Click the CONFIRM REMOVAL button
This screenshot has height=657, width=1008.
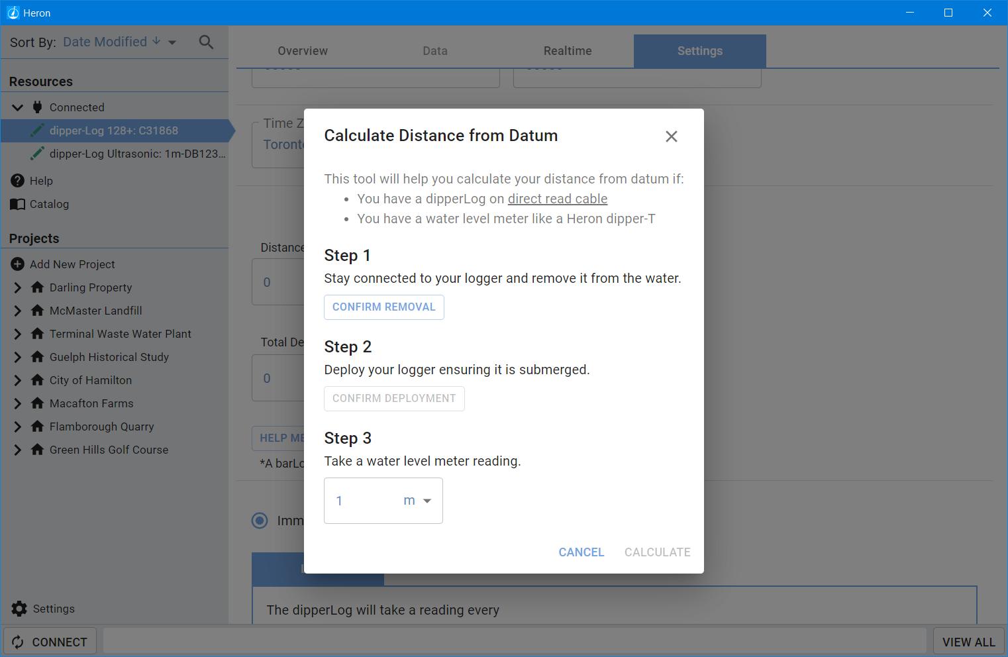(384, 307)
